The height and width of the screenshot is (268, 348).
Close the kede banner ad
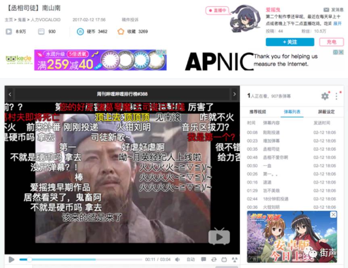point(164,52)
